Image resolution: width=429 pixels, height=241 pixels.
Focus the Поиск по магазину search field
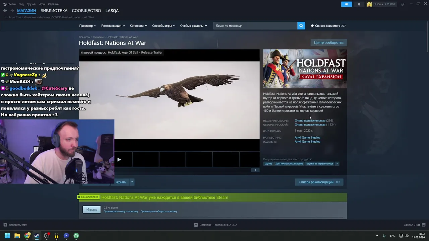(x=255, y=26)
